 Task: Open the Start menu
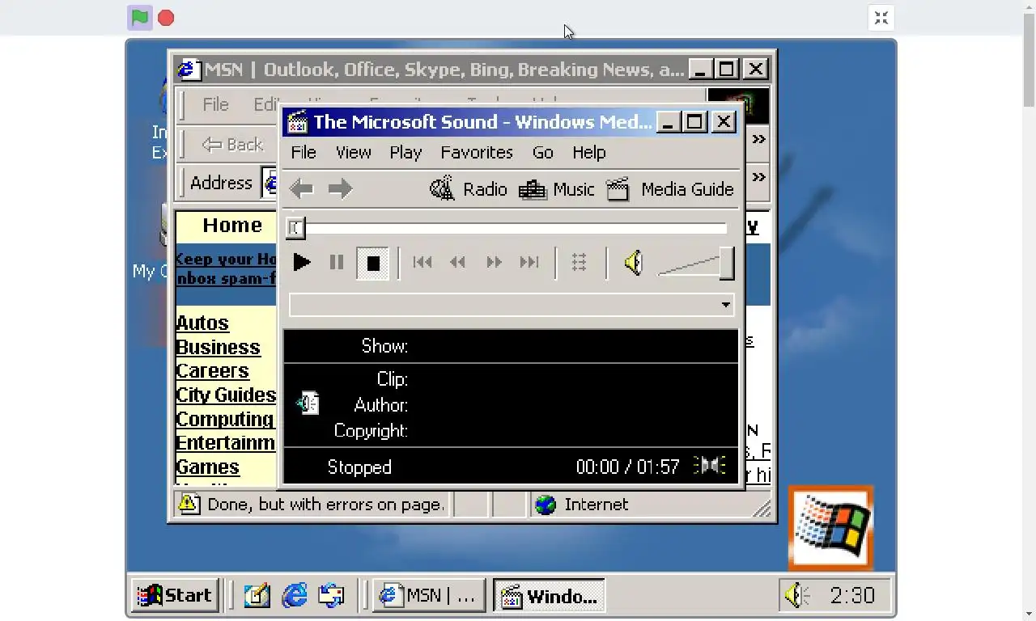(x=176, y=596)
